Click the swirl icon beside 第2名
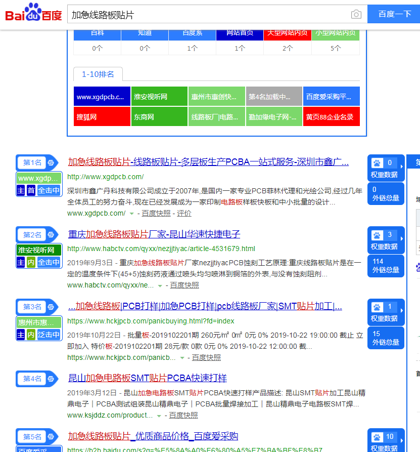The height and width of the screenshot is (452, 420). tap(51, 235)
